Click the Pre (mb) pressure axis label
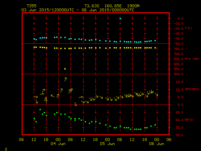 pos(192,59)
